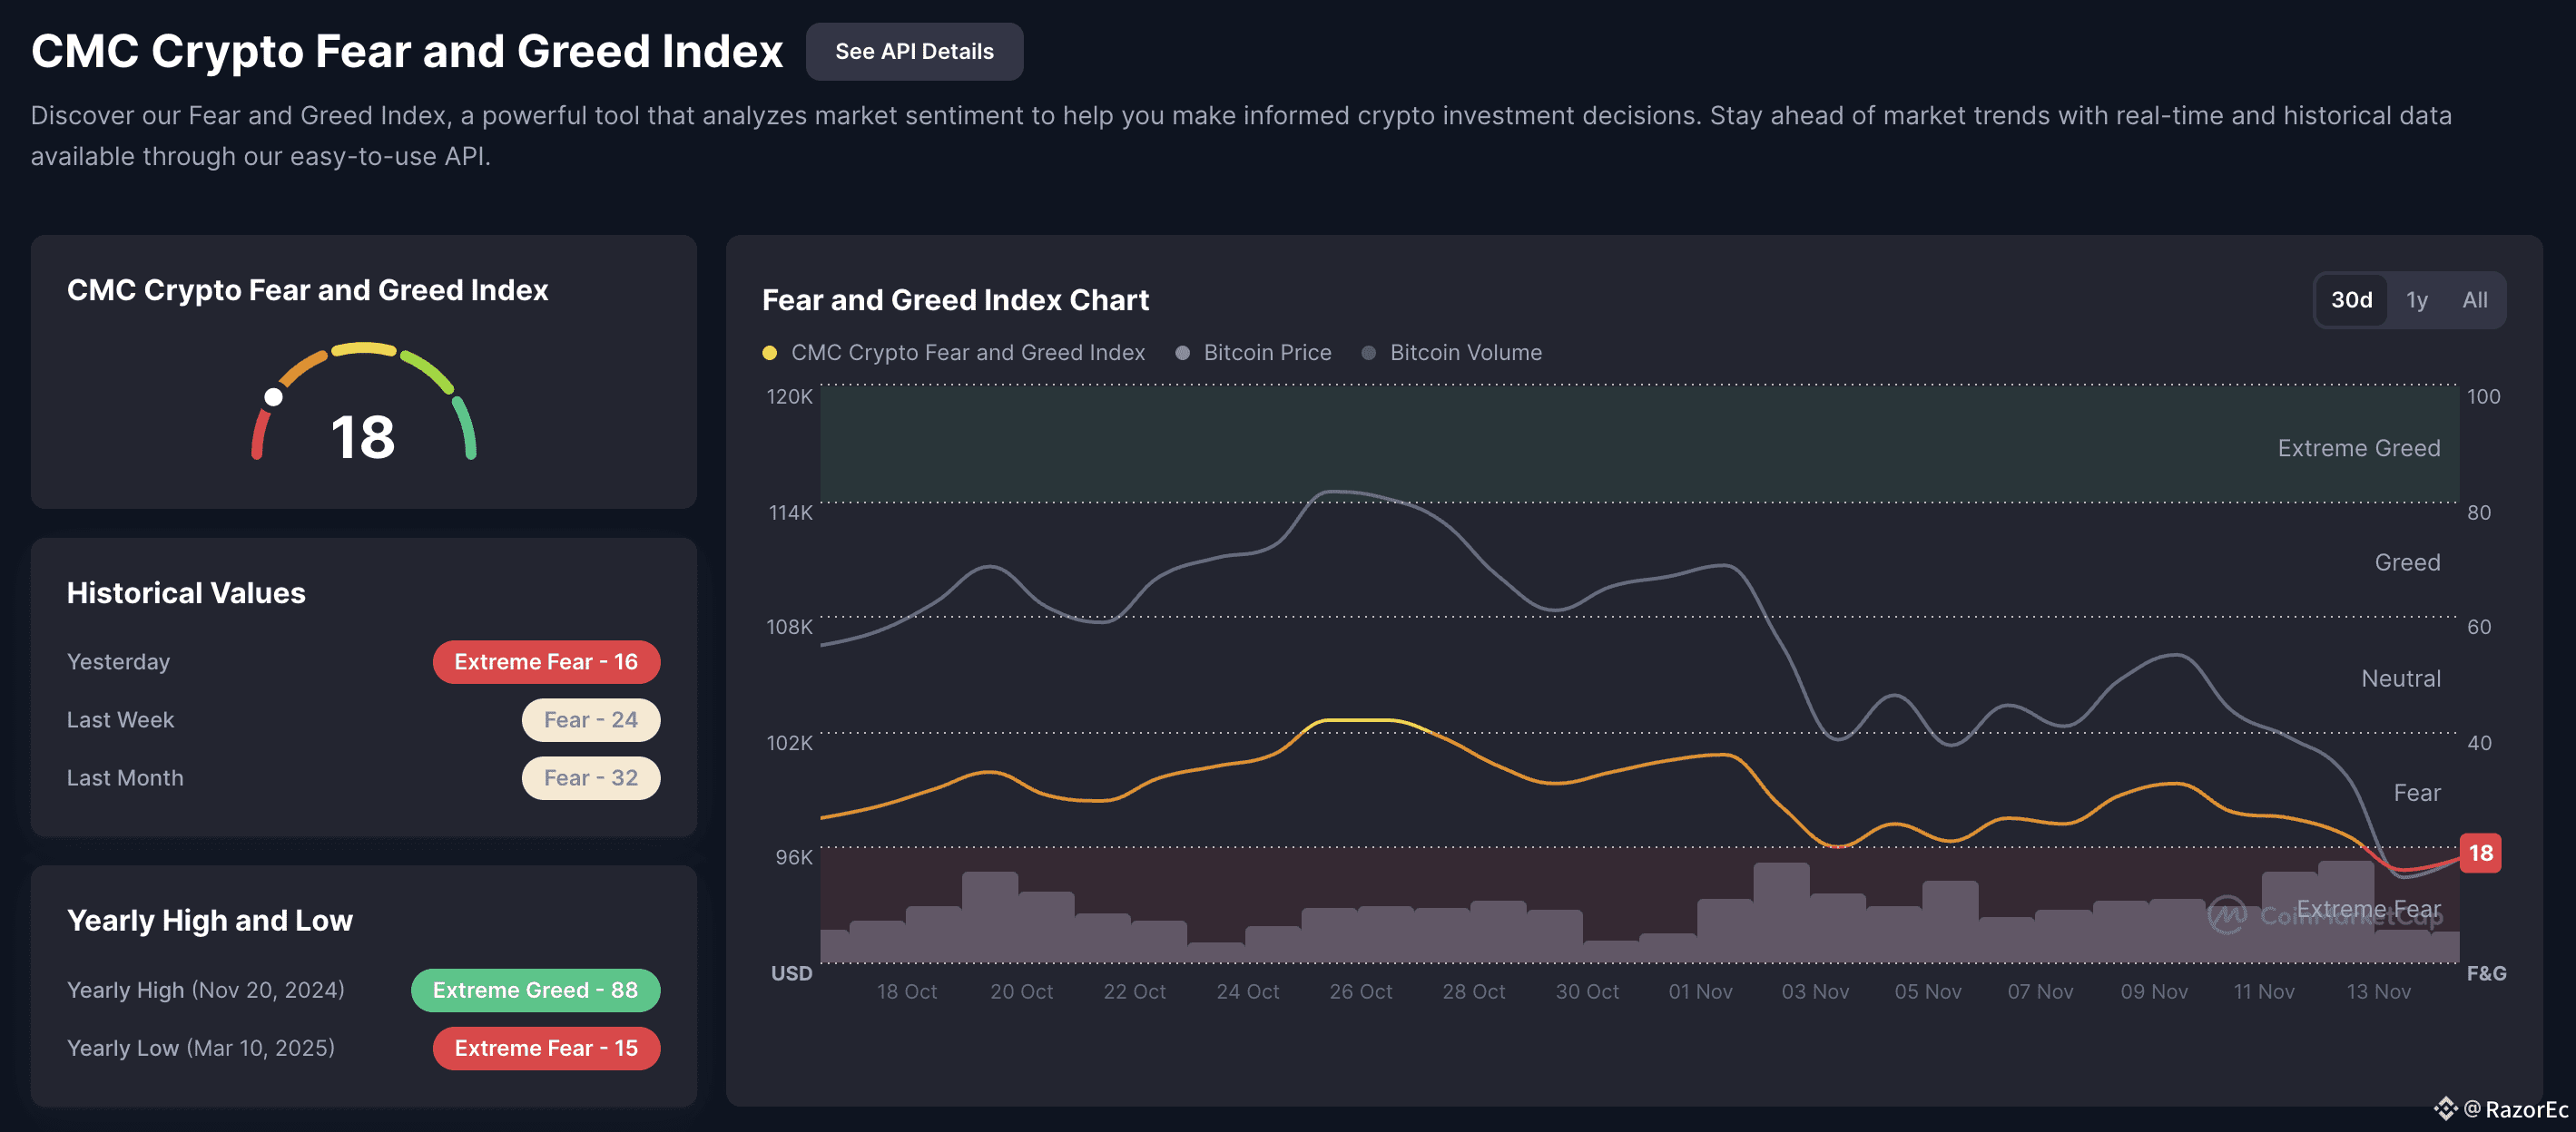Viewport: 2576px width, 1132px height.
Task: Click the Fear - 24 last week badge
Action: [x=590, y=719]
